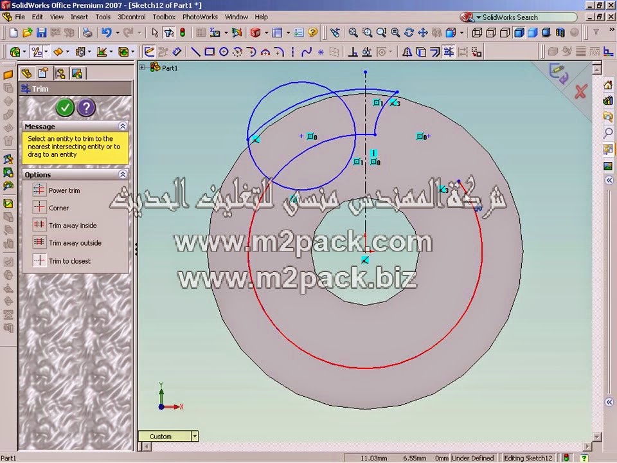Click the Rebuild traffic light icon
This screenshot has height=463, width=617.
(x=183, y=33)
